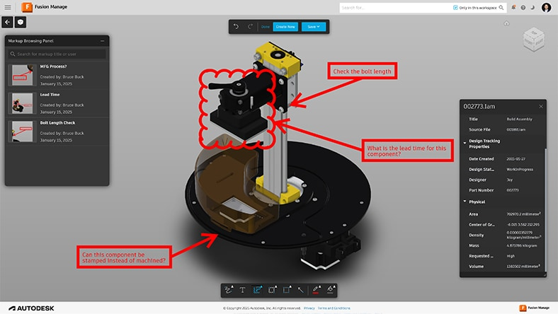Viewport: 558px width, 314px height.
Task: Click the Done link
Action: 266,27
